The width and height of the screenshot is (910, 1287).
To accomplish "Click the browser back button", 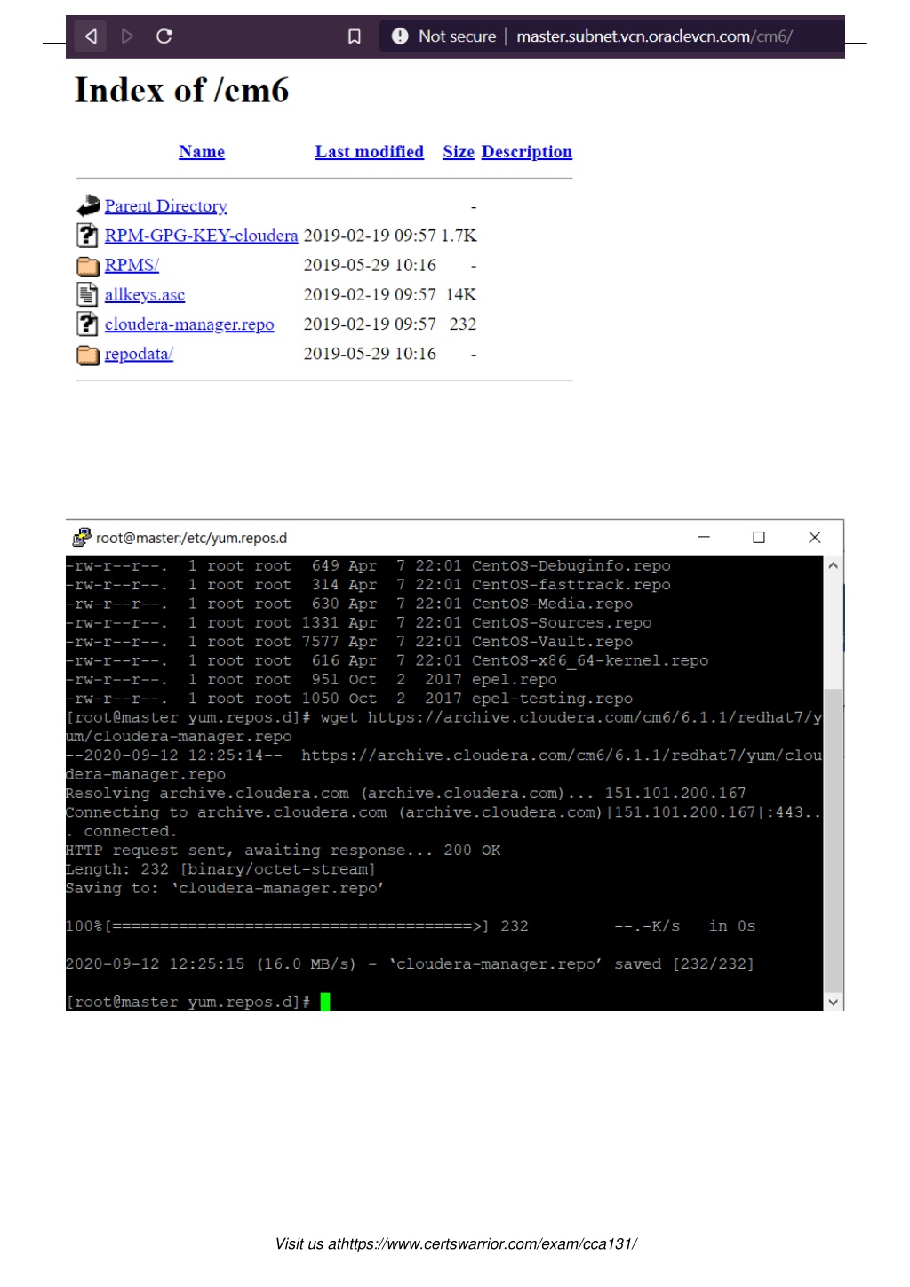I will pyautogui.click(x=91, y=36).
